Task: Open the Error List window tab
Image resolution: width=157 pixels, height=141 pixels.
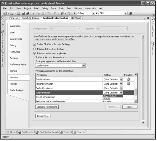Action: [79, 132]
